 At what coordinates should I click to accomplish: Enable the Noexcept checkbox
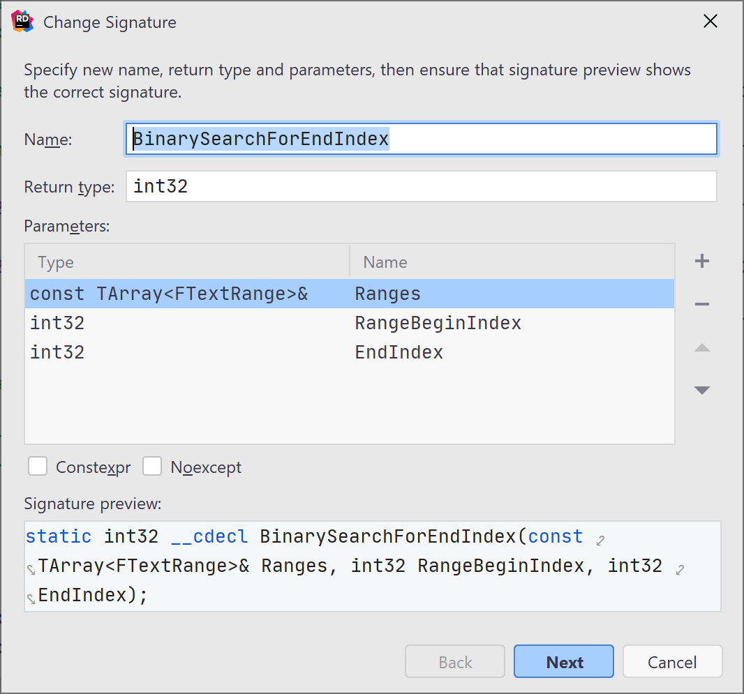tap(152, 466)
